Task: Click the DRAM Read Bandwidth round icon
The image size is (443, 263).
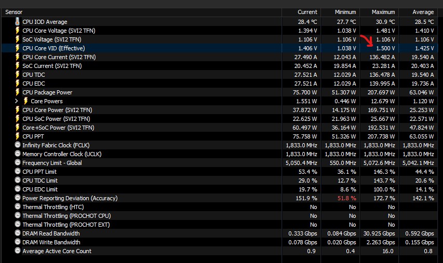Action: [17, 233]
